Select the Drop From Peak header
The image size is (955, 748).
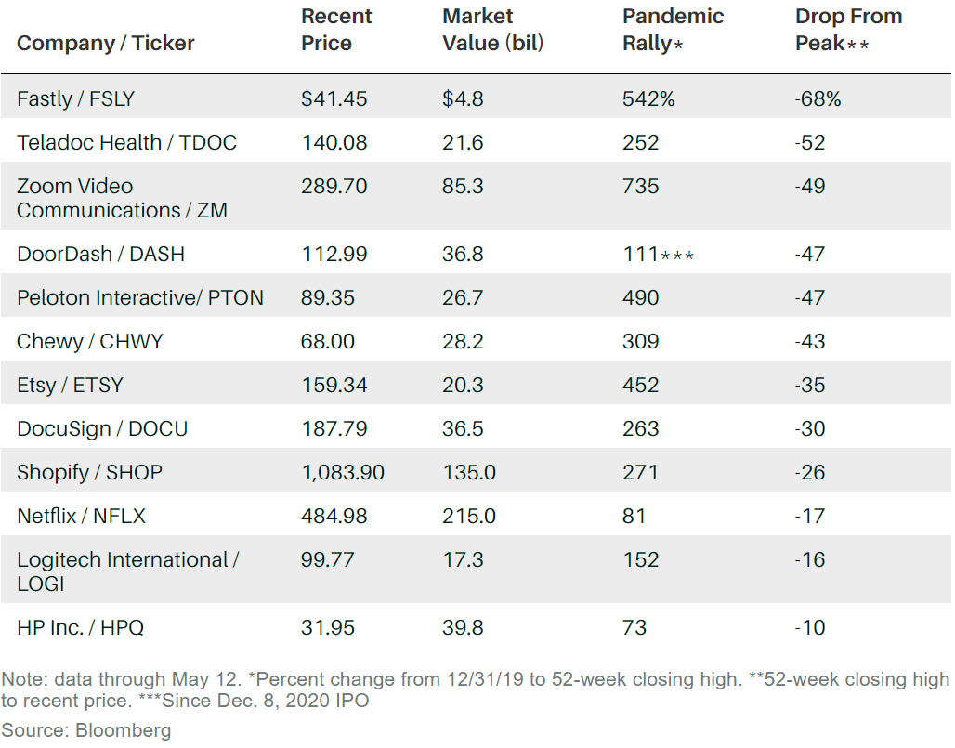point(848,30)
